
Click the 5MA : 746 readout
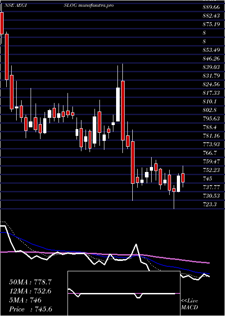25,301
